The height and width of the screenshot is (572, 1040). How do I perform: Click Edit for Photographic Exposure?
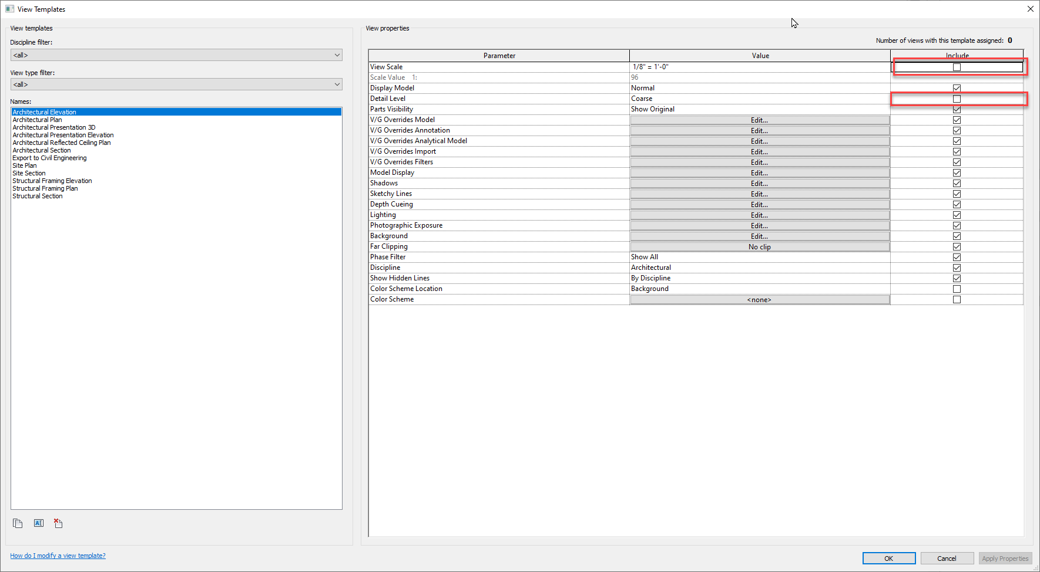click(759, 225)
